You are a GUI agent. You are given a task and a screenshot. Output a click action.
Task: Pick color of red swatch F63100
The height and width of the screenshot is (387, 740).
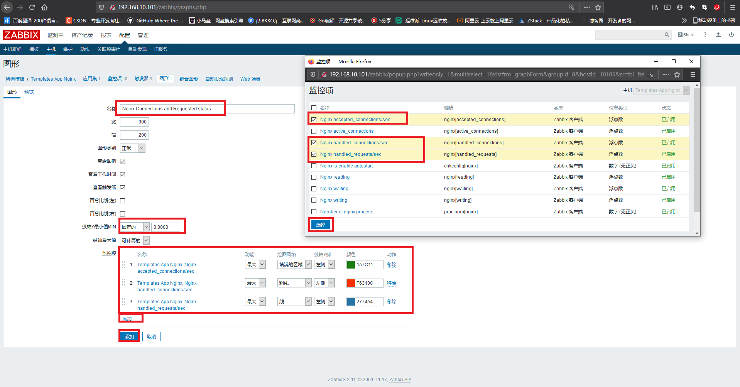click(351, 283)
